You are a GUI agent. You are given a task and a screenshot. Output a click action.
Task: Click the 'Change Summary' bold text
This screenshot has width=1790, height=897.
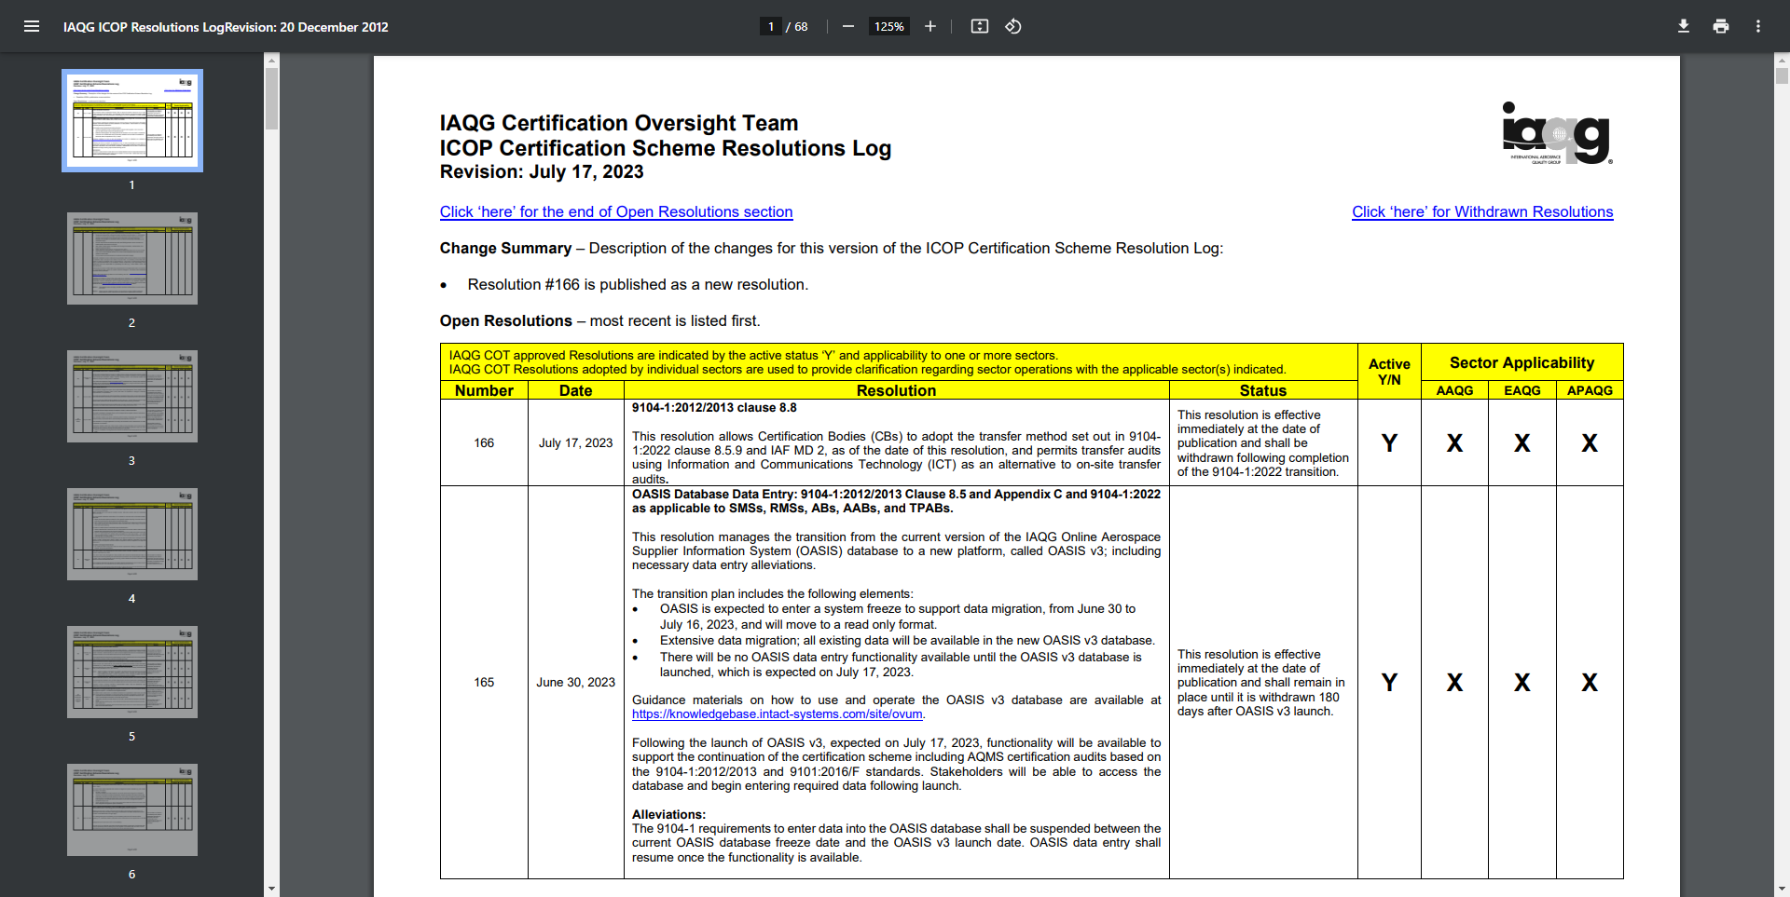tap(505, 248)
